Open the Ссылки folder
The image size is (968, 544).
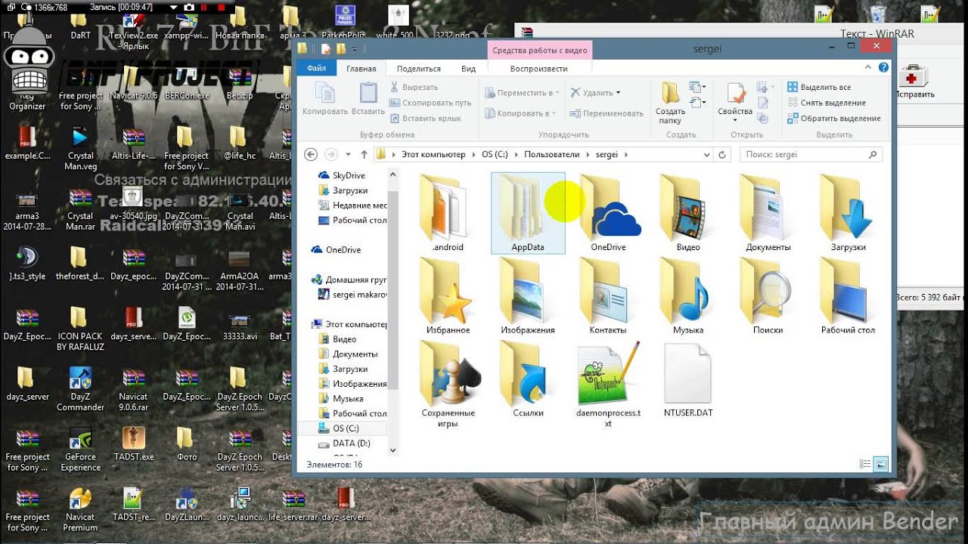click(528, 379)
